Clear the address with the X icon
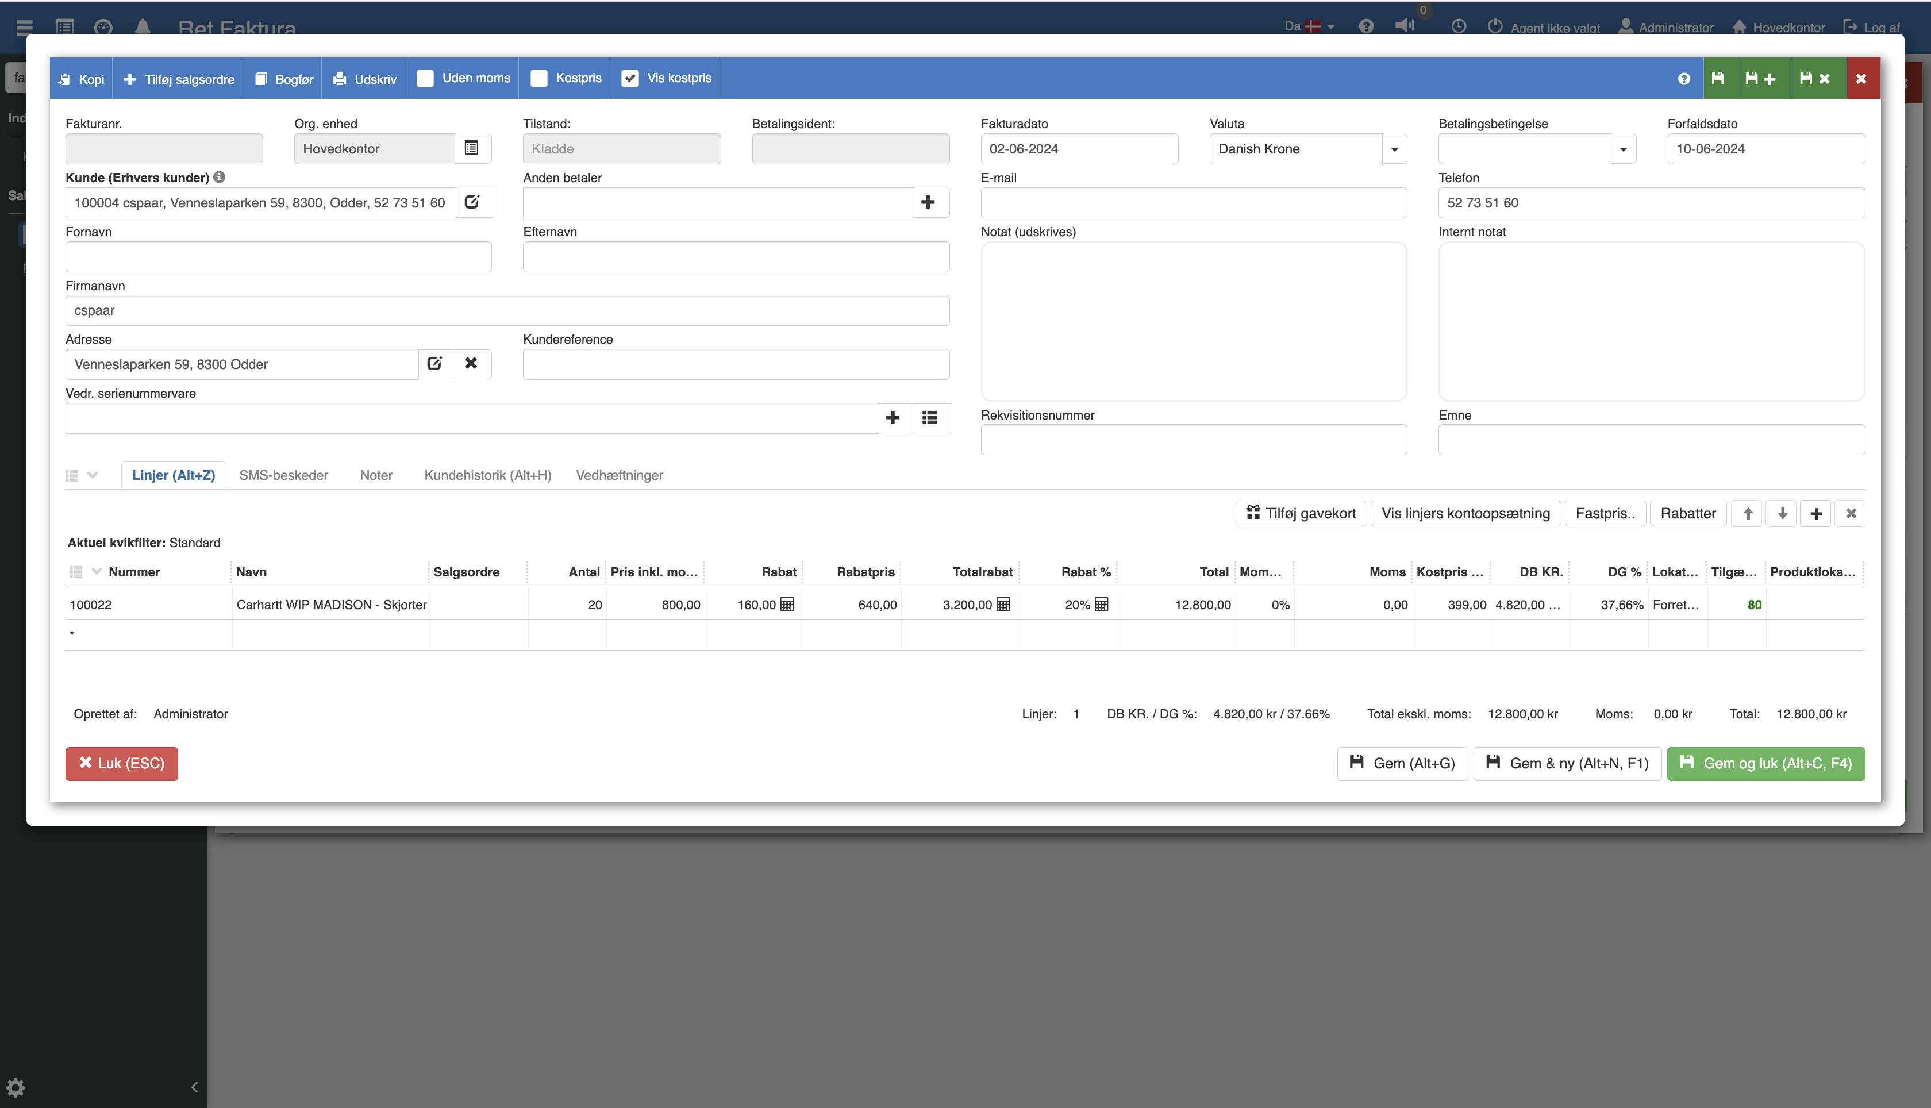 472,364
